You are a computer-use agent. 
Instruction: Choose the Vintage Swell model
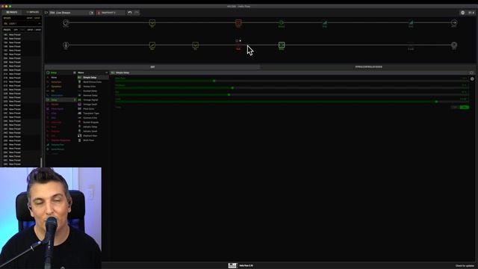(x=90, y=105)
